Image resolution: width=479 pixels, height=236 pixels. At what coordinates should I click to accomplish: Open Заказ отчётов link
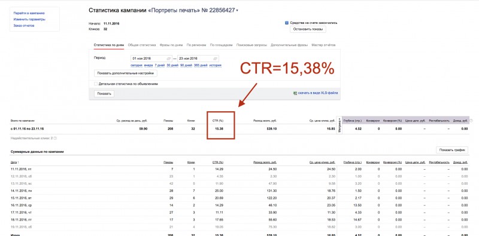tap(24, 26)
